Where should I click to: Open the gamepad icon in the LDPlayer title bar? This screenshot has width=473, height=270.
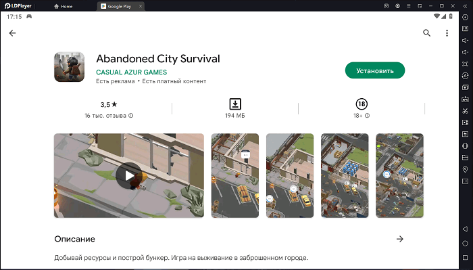pos(386,5)
